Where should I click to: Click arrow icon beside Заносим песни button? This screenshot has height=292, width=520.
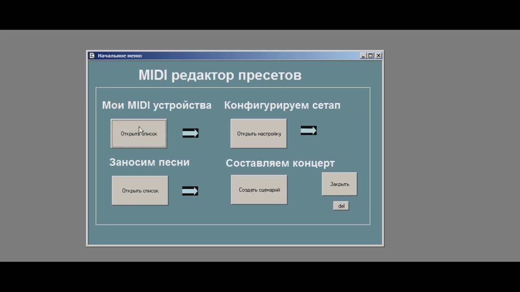(x=190, y=191)
